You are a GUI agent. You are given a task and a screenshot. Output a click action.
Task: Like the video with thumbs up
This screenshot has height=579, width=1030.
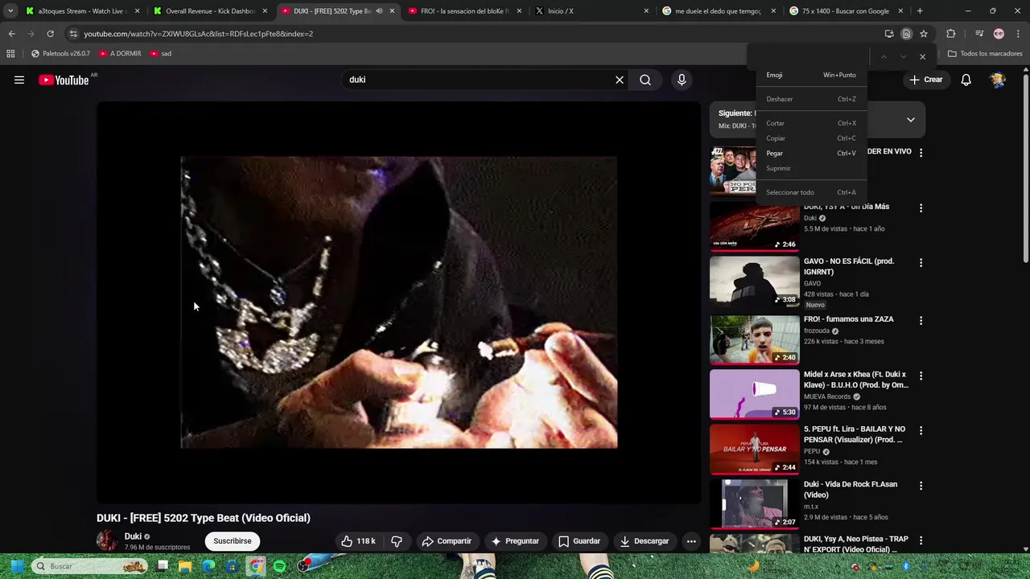pos(358,541)
